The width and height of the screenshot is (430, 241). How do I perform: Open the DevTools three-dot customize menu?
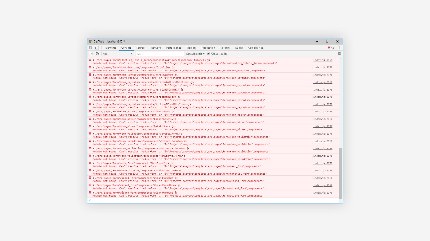click(339, 48)
